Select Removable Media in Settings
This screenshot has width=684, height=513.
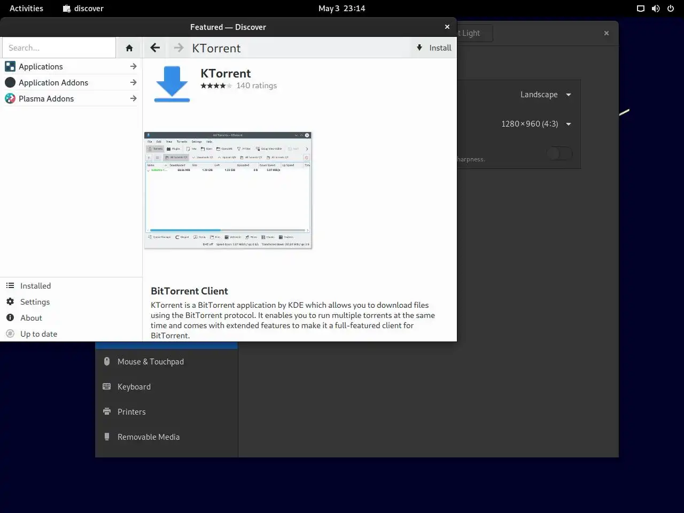pyautogui.click(x=167, y=437)
